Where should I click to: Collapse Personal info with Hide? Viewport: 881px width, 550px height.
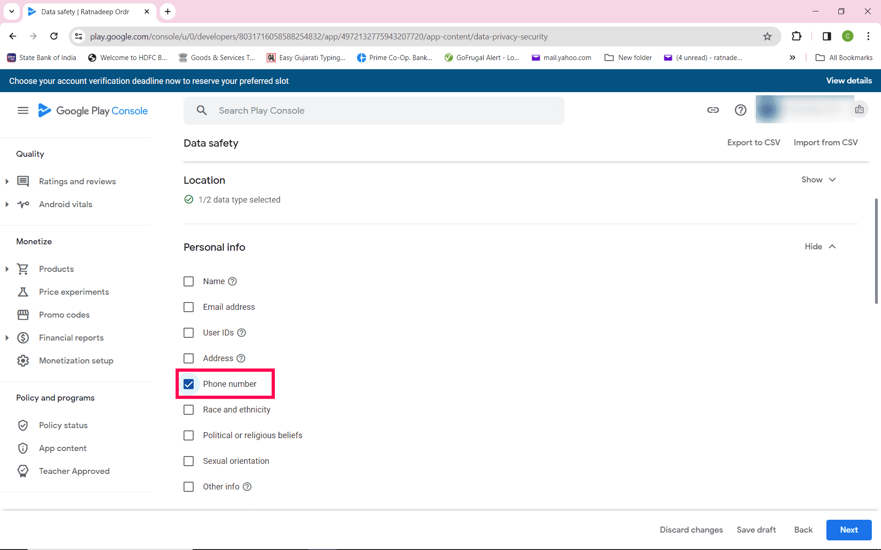820,247
